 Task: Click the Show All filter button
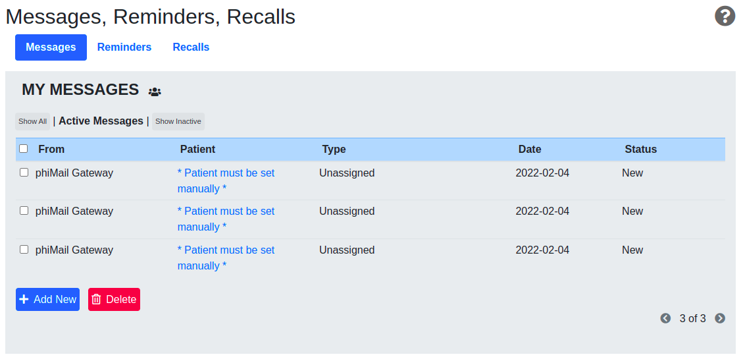point(32,121)
